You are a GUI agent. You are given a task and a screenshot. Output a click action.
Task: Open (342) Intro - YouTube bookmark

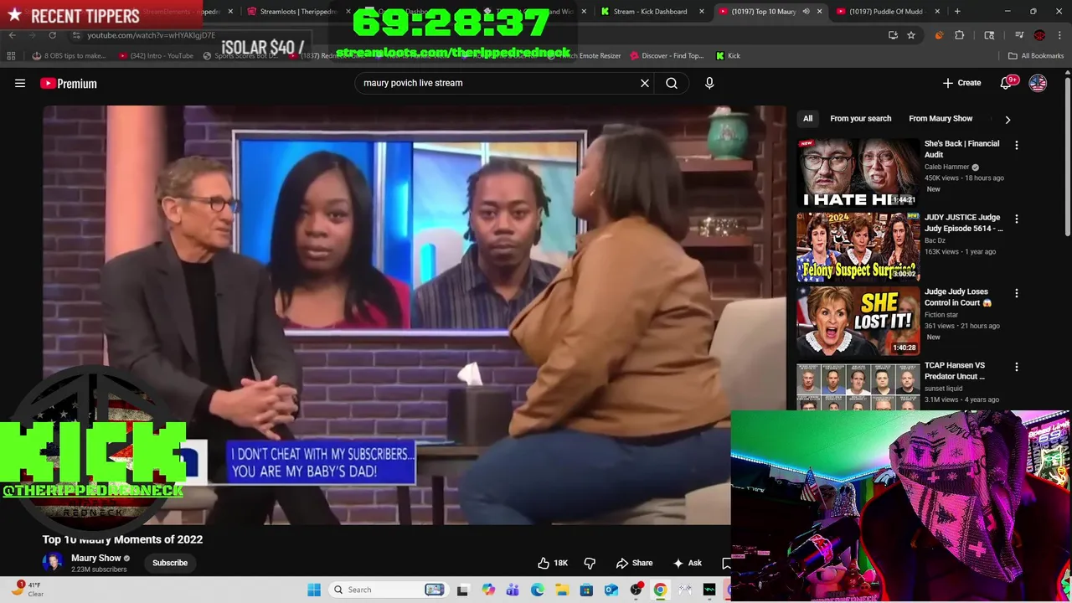[155, 55]
